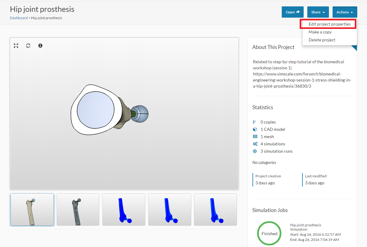
Task: Choose Delete project from Actions menu
Action: pyautogui.click(x=322, y=40)
